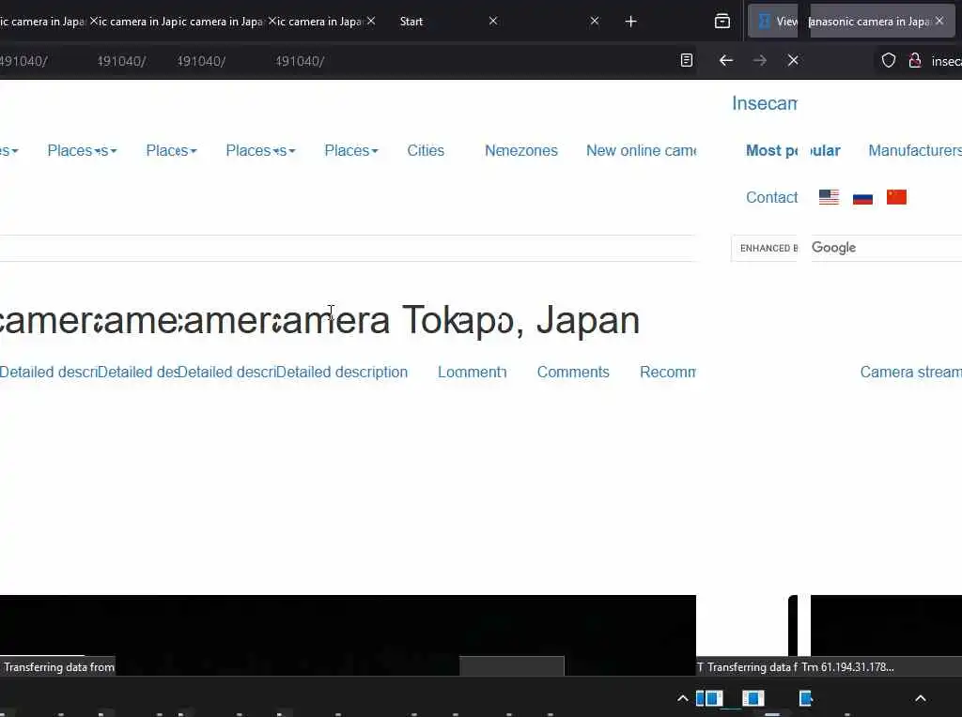
Task: Go forward with the right arrow button
Action: click(759, 60)
